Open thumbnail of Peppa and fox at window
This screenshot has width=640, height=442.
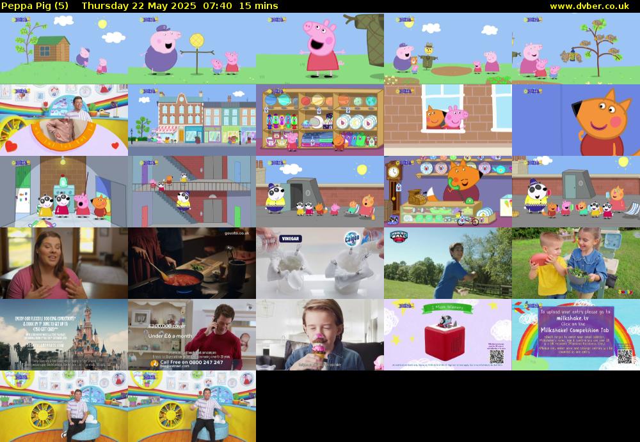[x=448, y=120]
